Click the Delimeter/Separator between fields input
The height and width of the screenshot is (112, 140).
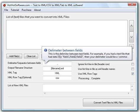coord(57,64)
